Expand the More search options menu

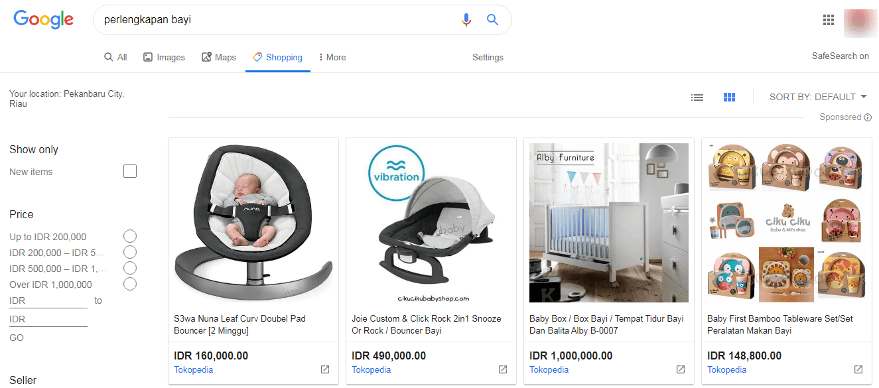332,58
